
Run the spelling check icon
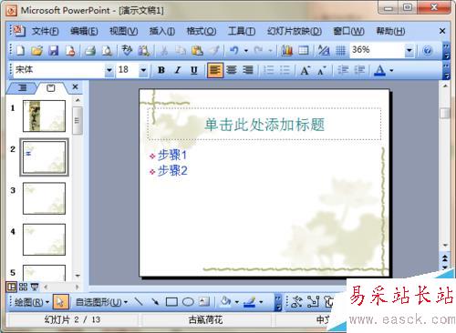pos(127,50)
